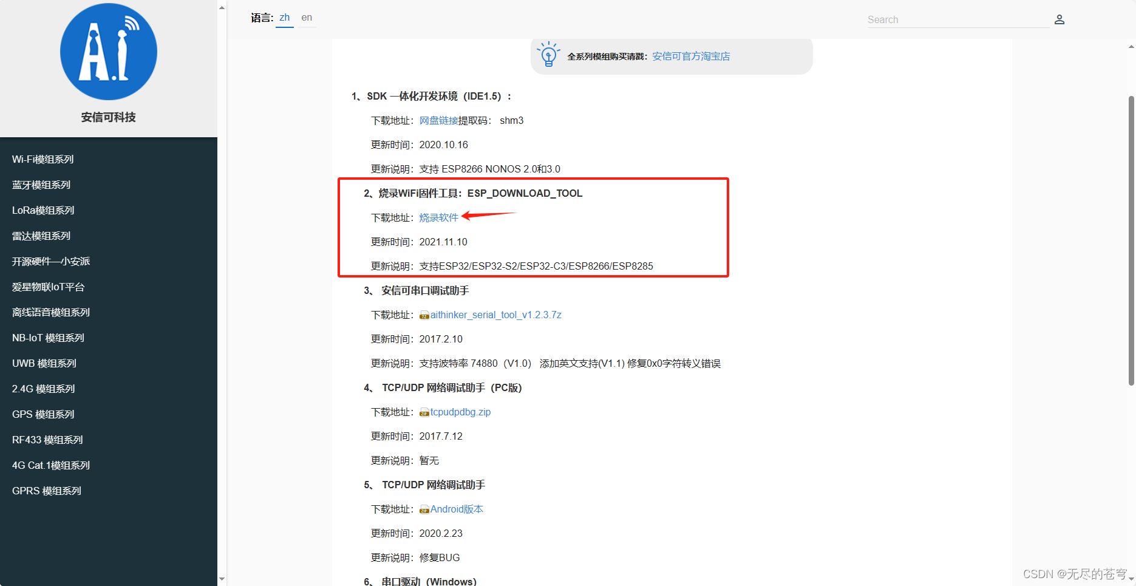Open the Android版本 download link
This screenshot has height=586, width=1136.
click(457, 509)
